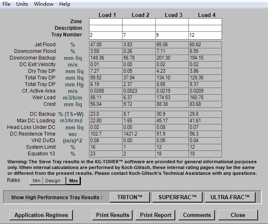Select Max DC Loading value 41.61
Image resolution: width=268 pixels, height=224 pixels.
(205, 121)
